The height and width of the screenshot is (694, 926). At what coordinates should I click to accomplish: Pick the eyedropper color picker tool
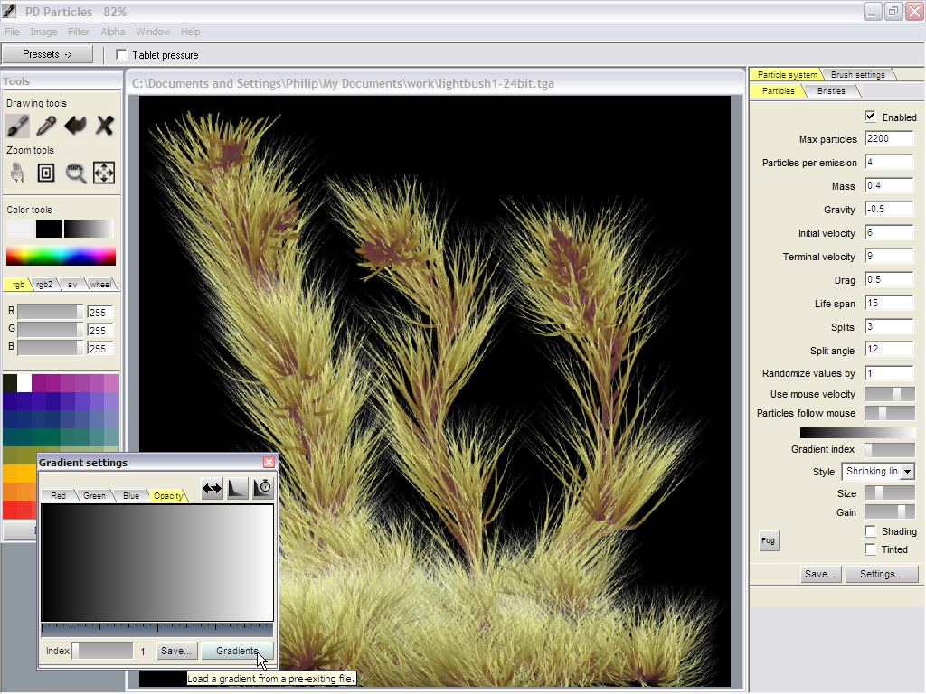pyautogui.click(x=46, y=126)
